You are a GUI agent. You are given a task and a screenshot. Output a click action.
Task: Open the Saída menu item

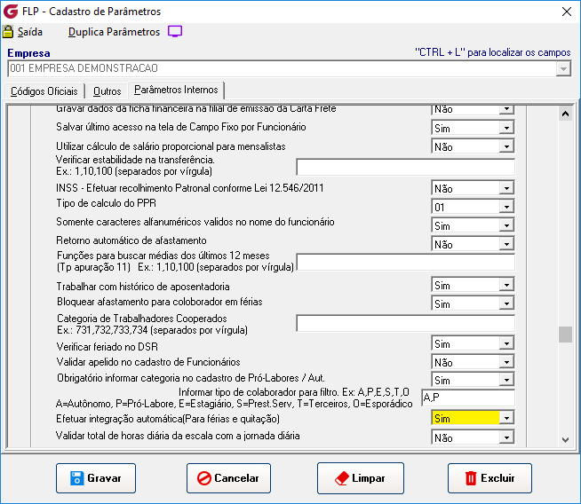(x=29, y=32)
